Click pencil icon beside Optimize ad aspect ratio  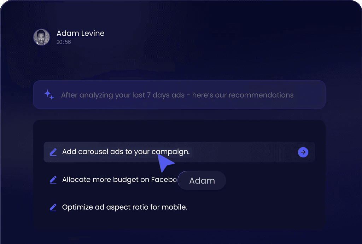(x=53, y=207)
